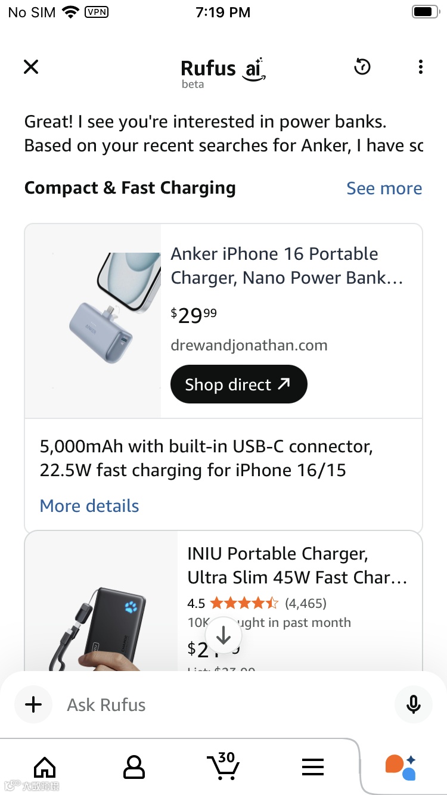Open Anker iPhone 16 Portable Charger title
Image resolution: width=447 pixels, height=795 pixels.
click(x=287, y=266)
